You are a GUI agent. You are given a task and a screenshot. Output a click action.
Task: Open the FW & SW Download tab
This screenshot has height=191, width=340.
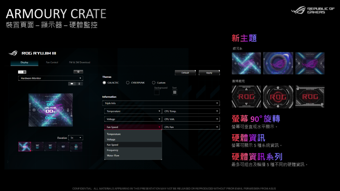point(80,62)
